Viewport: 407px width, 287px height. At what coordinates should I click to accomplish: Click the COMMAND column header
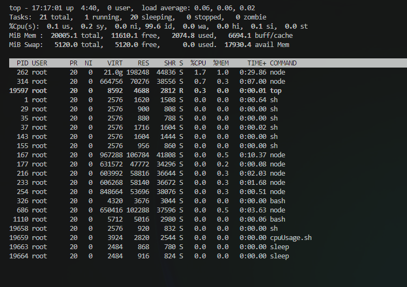click(283, 63)
